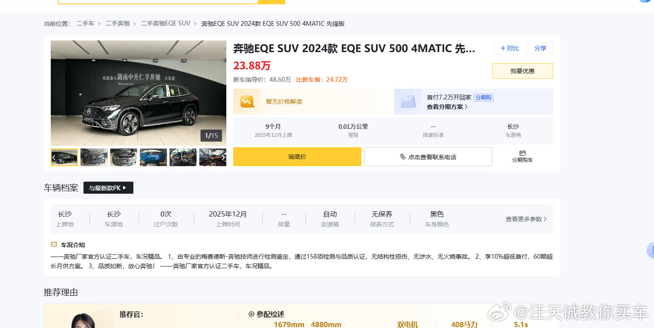
Task: Click the main car photo
Action: [139, 93]
